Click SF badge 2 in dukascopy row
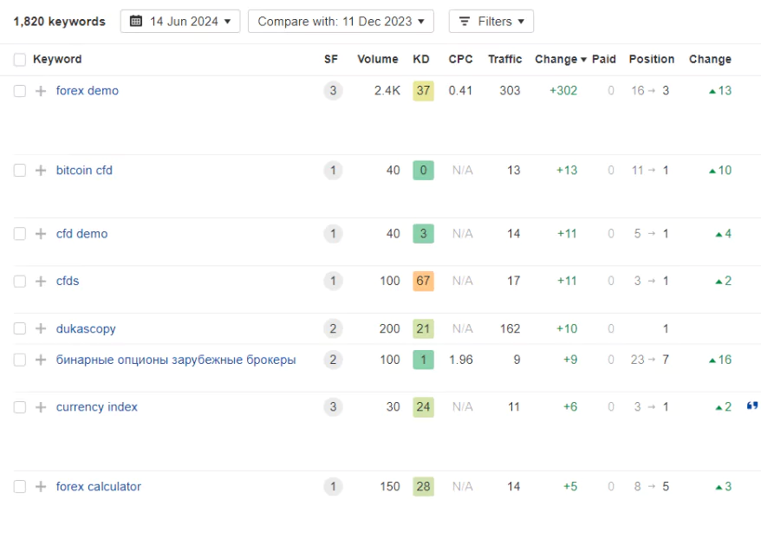The image size is (761, 545). [333, 329]
